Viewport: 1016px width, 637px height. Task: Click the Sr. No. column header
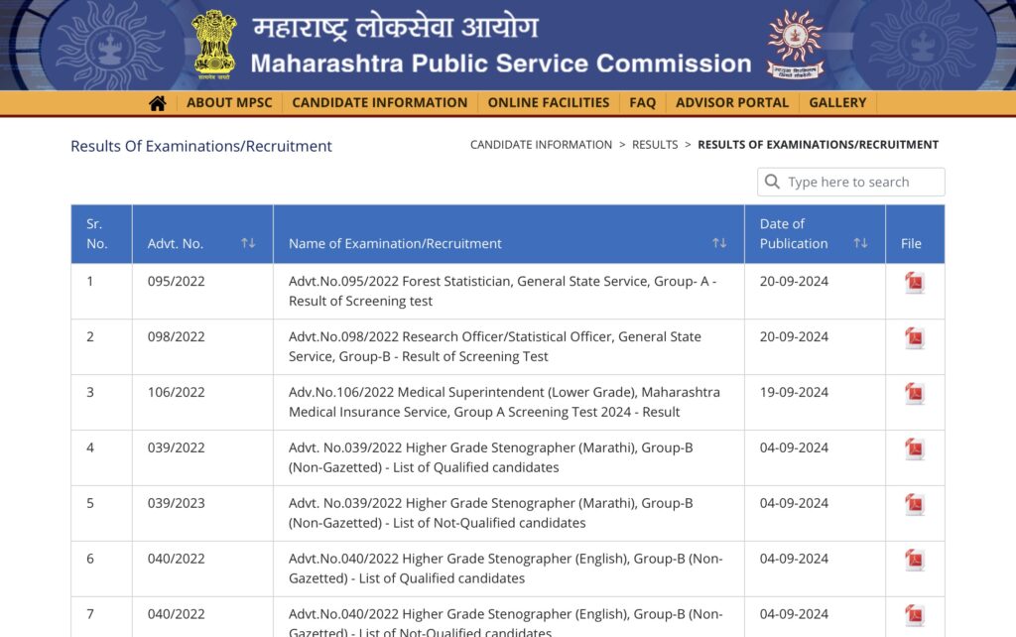click(102, 234)
